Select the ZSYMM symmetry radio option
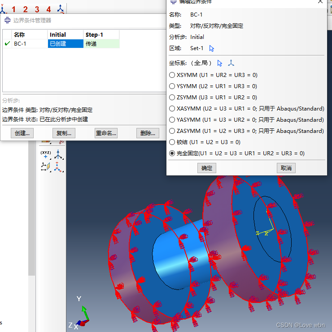 coord(172,98)
